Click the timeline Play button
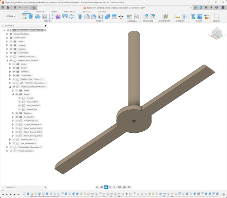 (10, 194)
